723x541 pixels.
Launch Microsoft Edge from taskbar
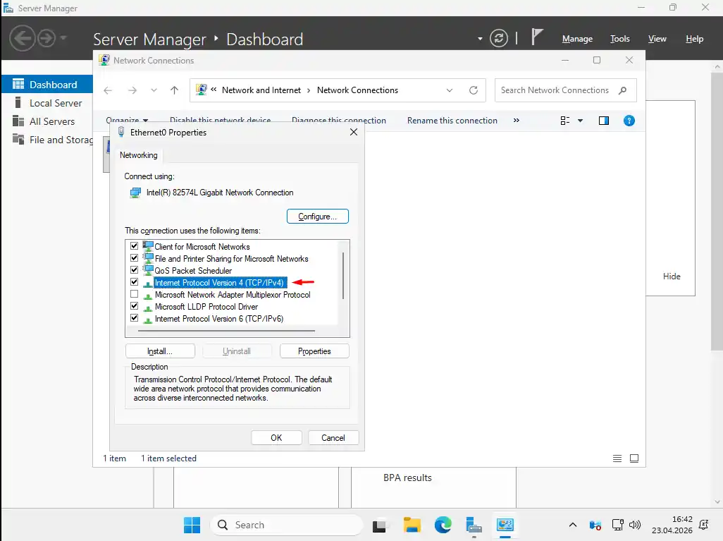pos(443,525)
